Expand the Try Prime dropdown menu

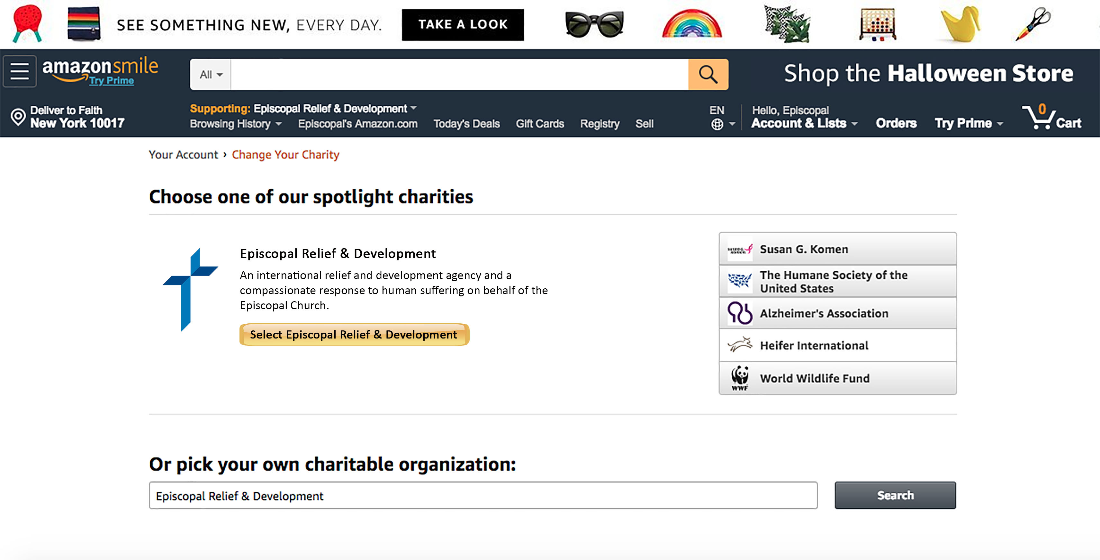point(969,123)
